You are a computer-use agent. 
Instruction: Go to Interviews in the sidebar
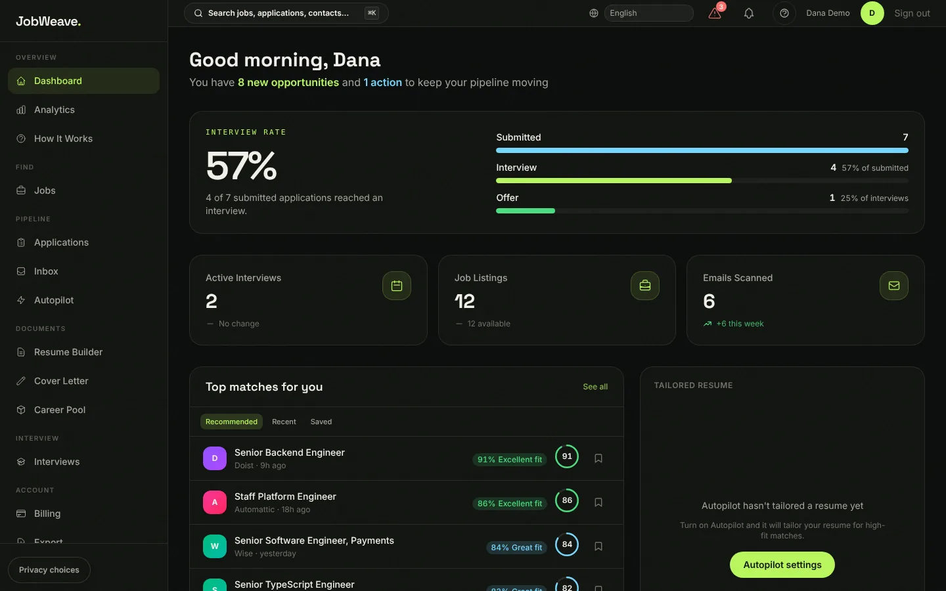[x=83, y=462]
